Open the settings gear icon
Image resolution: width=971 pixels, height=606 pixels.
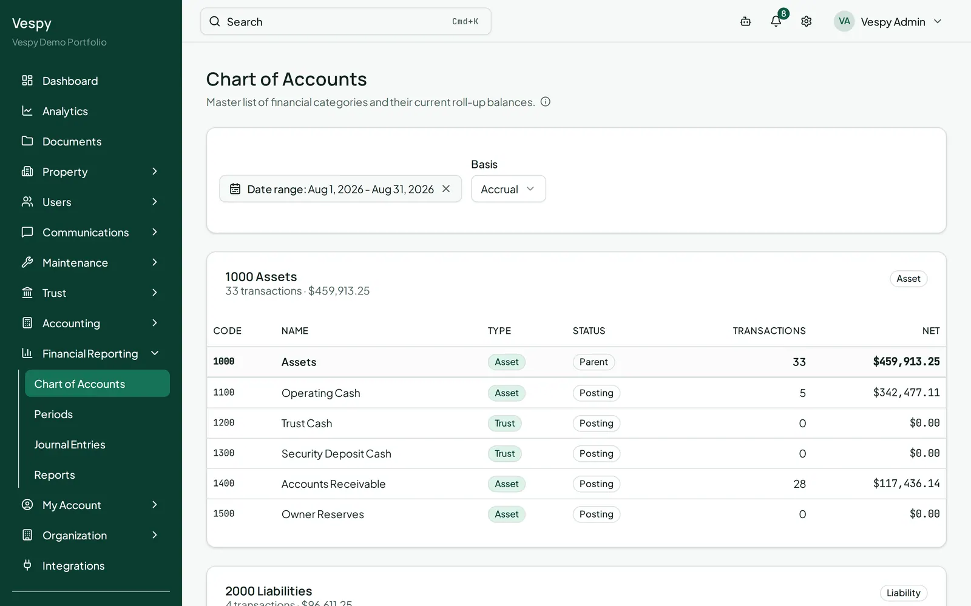point(807,22)
